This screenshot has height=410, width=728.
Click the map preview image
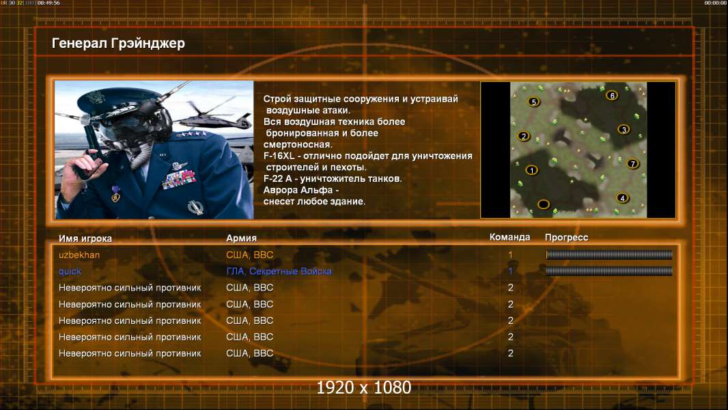click(x=578, y=150)
